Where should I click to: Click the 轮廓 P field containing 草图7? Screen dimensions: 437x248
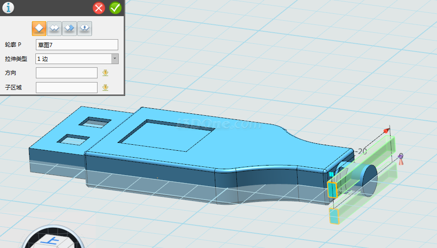76,45
